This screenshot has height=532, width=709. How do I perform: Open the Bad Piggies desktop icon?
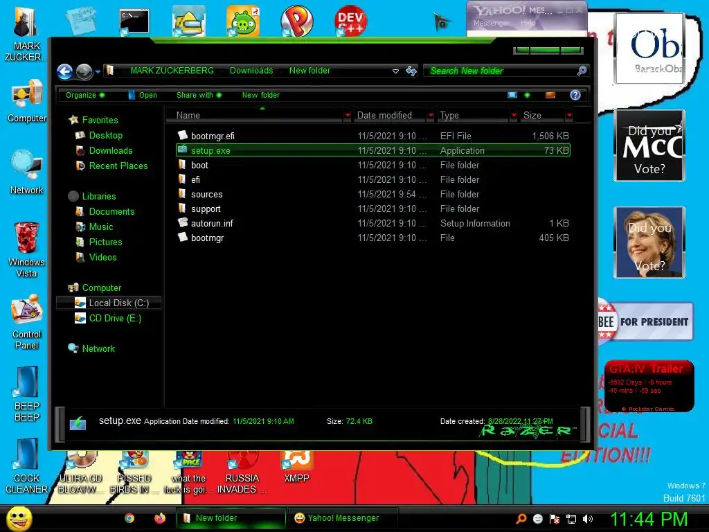point(243,20)
